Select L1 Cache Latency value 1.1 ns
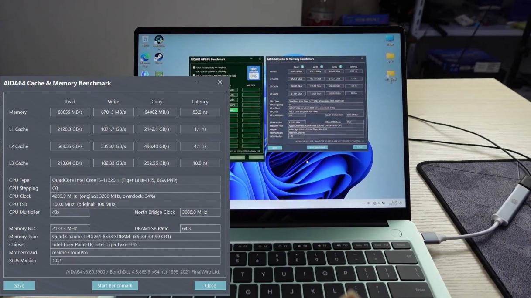Image resolution: width=531 pixels, height=298 pixels. (x=200, y=129)
